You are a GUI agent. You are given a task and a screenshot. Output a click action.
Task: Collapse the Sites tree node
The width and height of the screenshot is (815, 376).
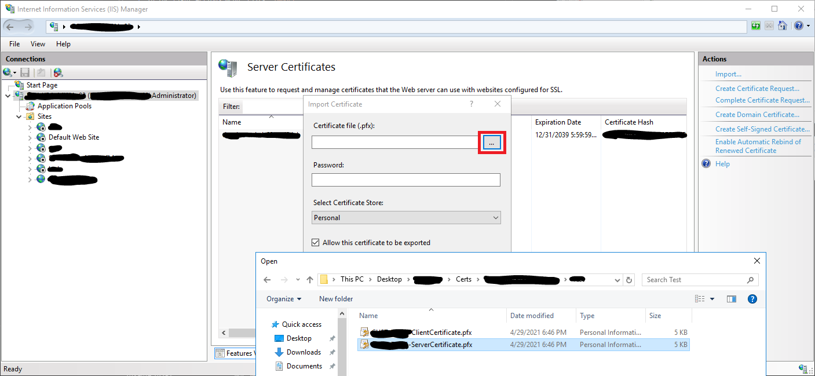click(x=19, y=116)
